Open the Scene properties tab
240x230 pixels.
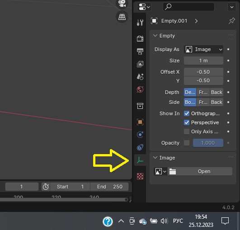click(140, 76)
